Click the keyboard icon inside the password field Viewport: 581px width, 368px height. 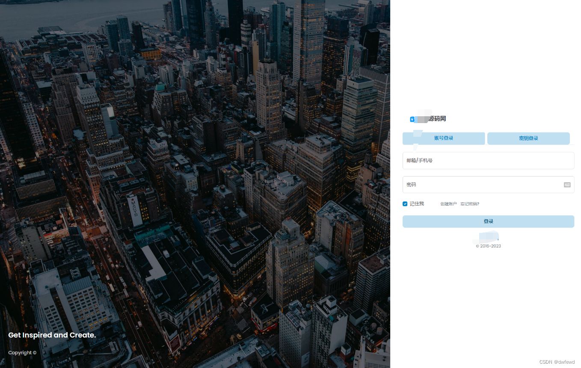567,185
